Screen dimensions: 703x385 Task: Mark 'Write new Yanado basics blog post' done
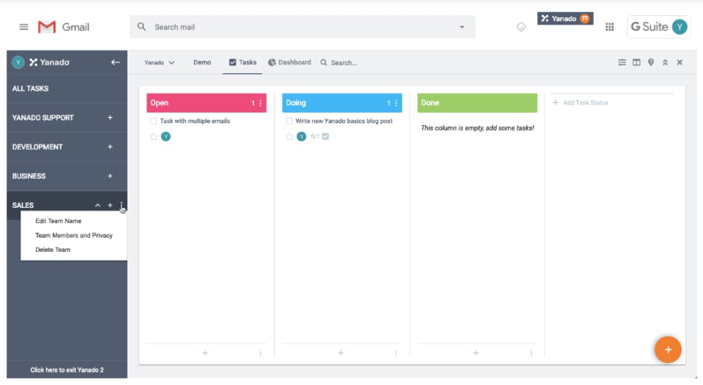pos(289,122)
